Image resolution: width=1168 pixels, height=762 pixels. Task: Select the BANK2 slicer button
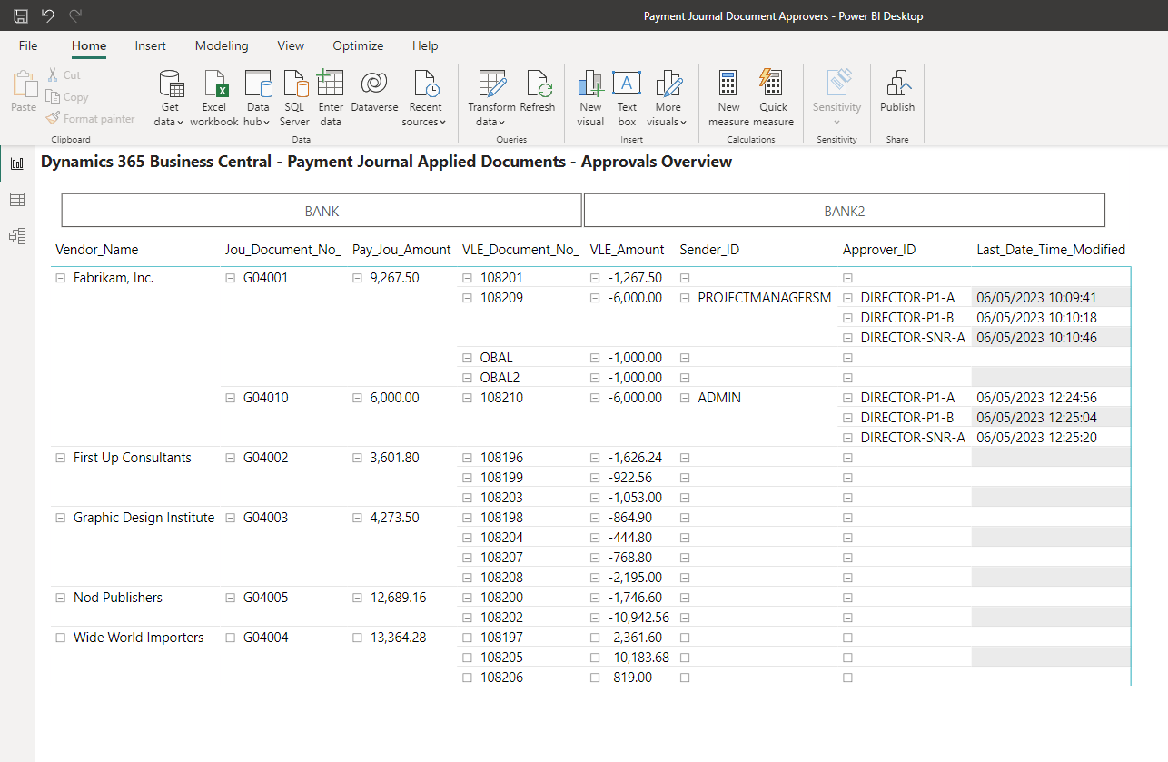coord(845,211)
